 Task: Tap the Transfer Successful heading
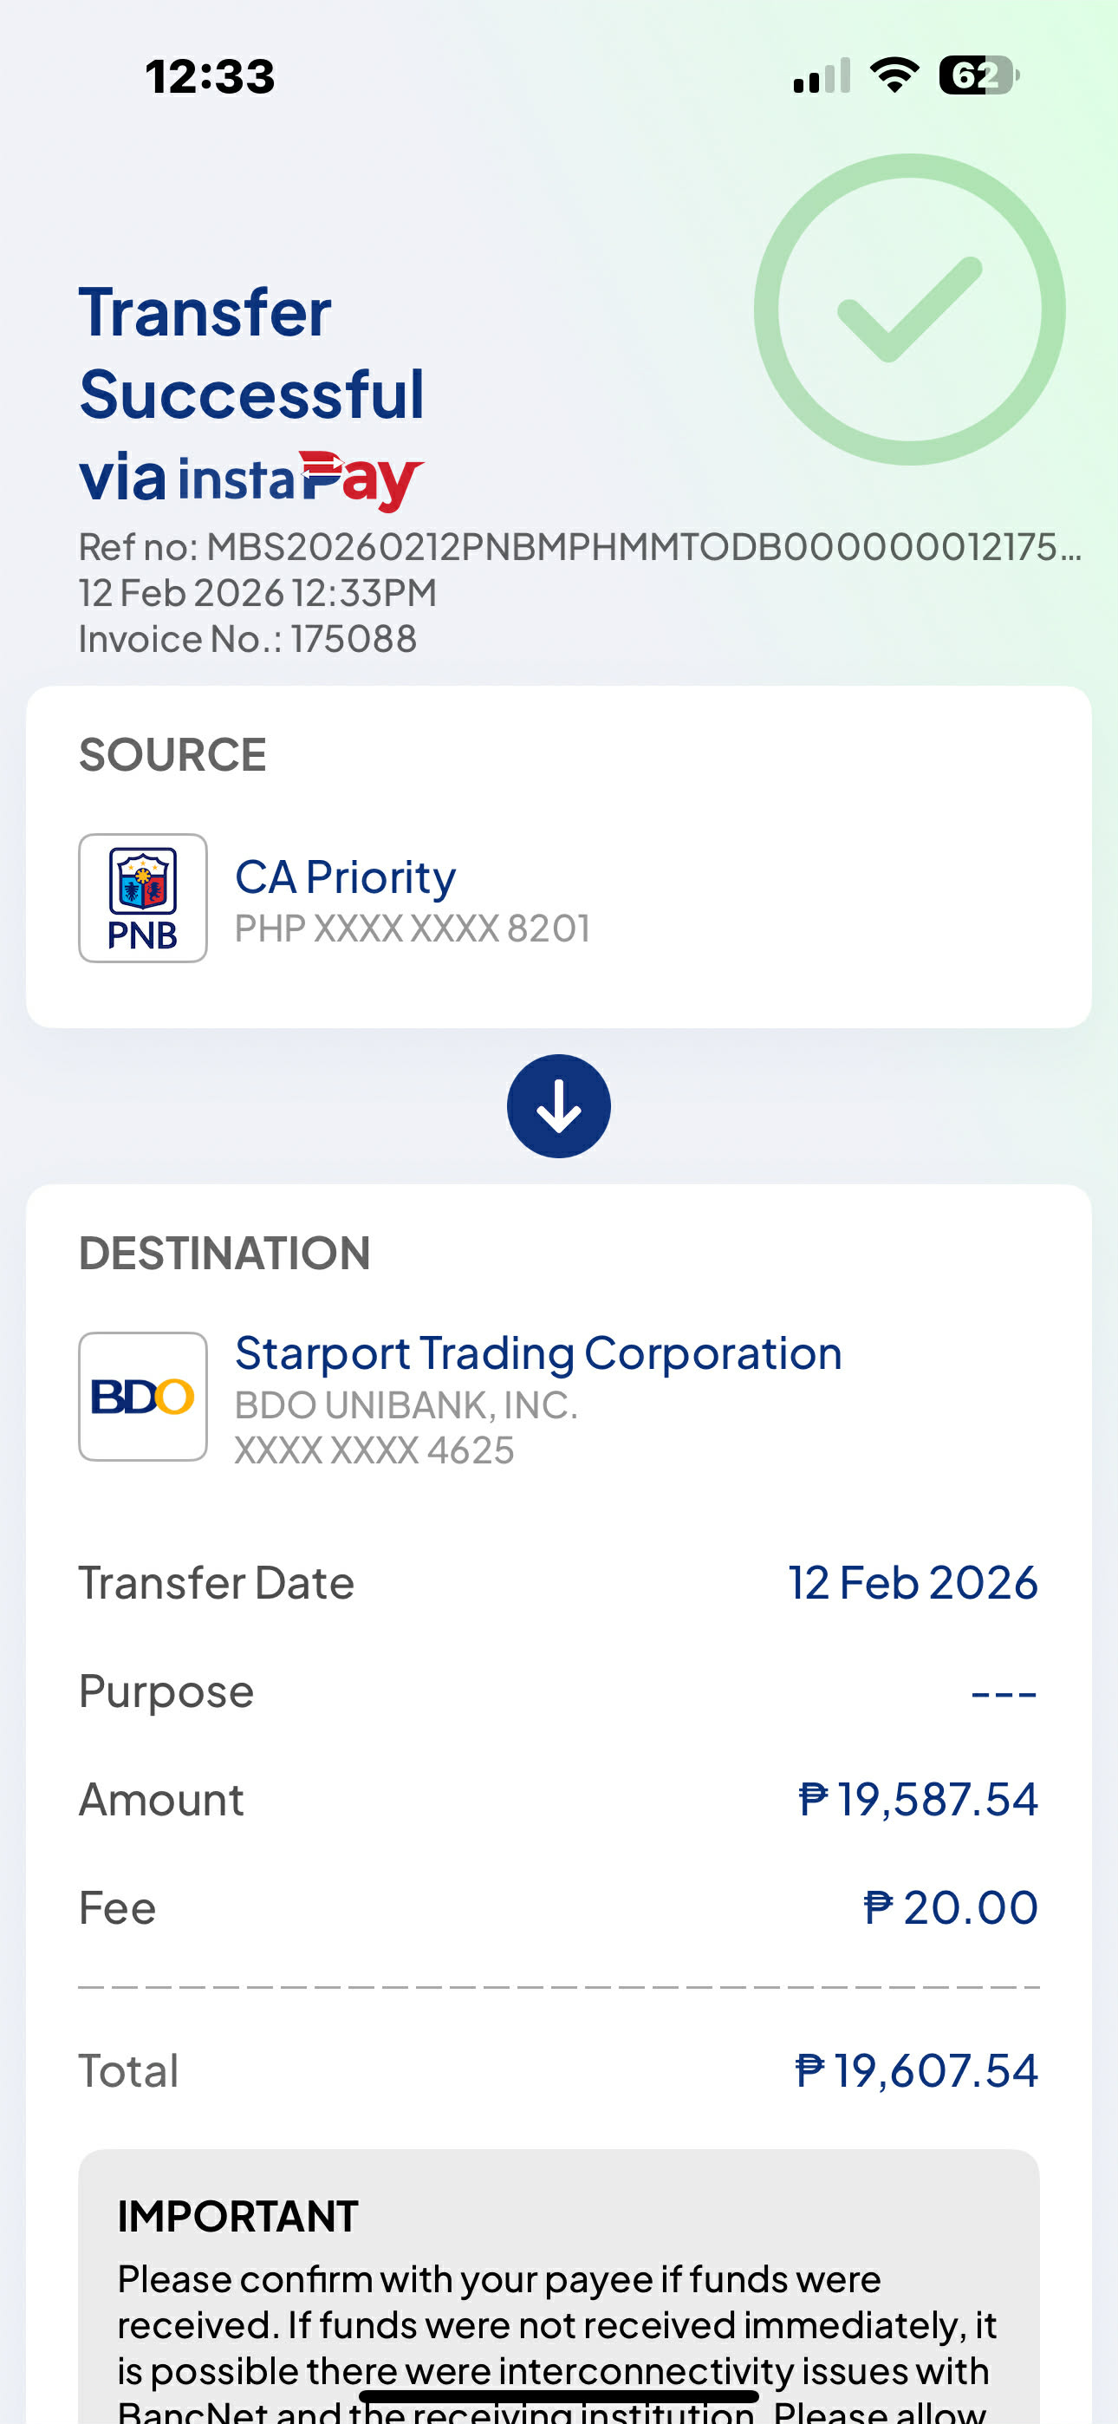pos(252,353)
